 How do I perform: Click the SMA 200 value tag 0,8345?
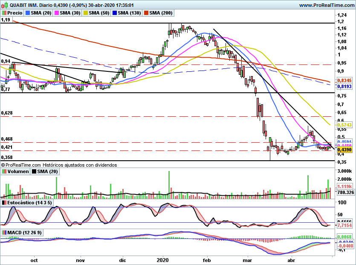344,80
